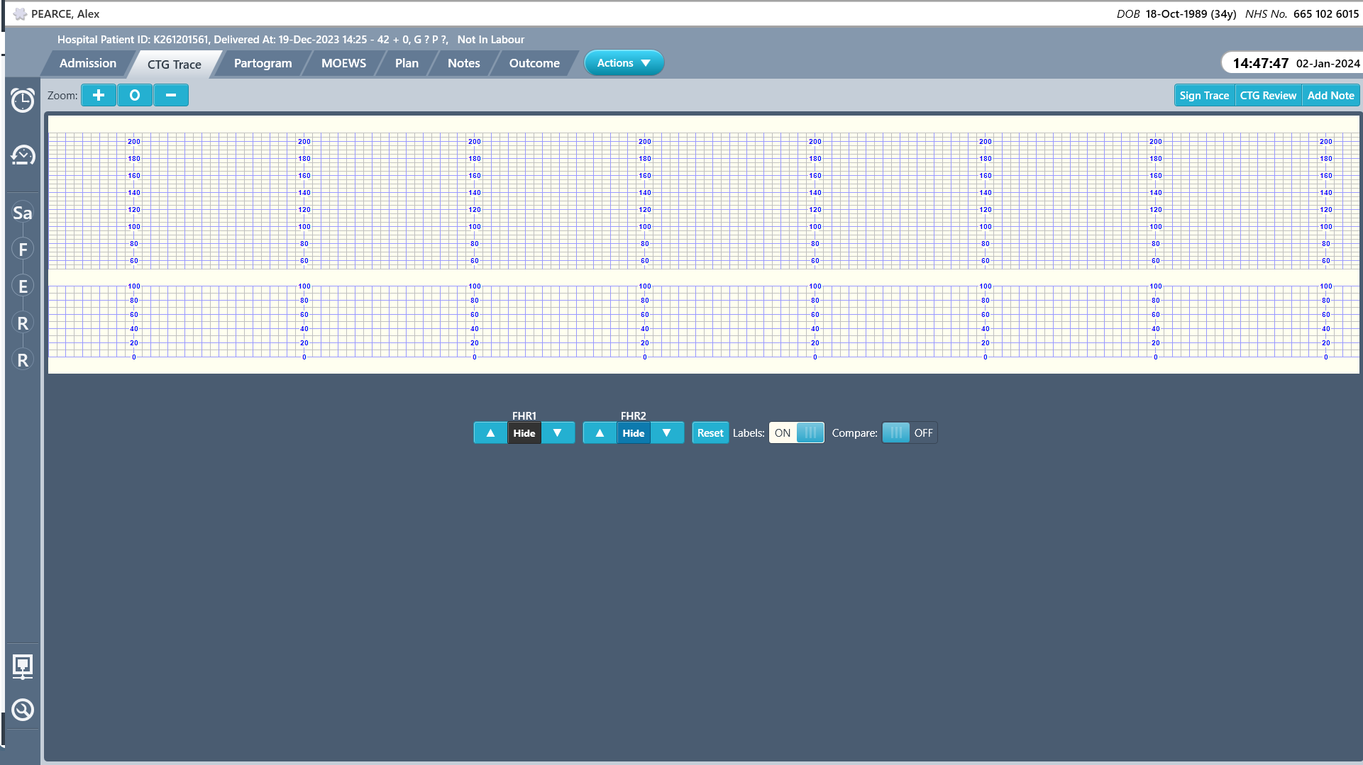Select the second R sidebar circle
The image size is (1363, 765).
click(23, 360)
